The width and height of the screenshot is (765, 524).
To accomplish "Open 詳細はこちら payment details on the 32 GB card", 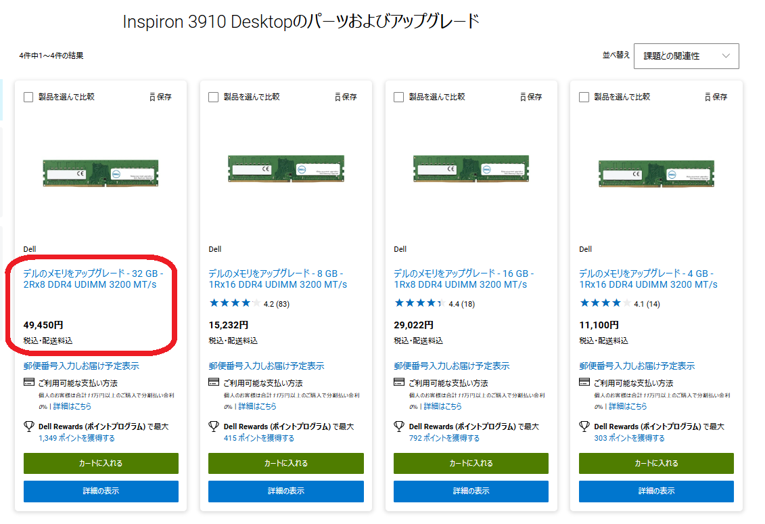I will click(x=72, y=406).
